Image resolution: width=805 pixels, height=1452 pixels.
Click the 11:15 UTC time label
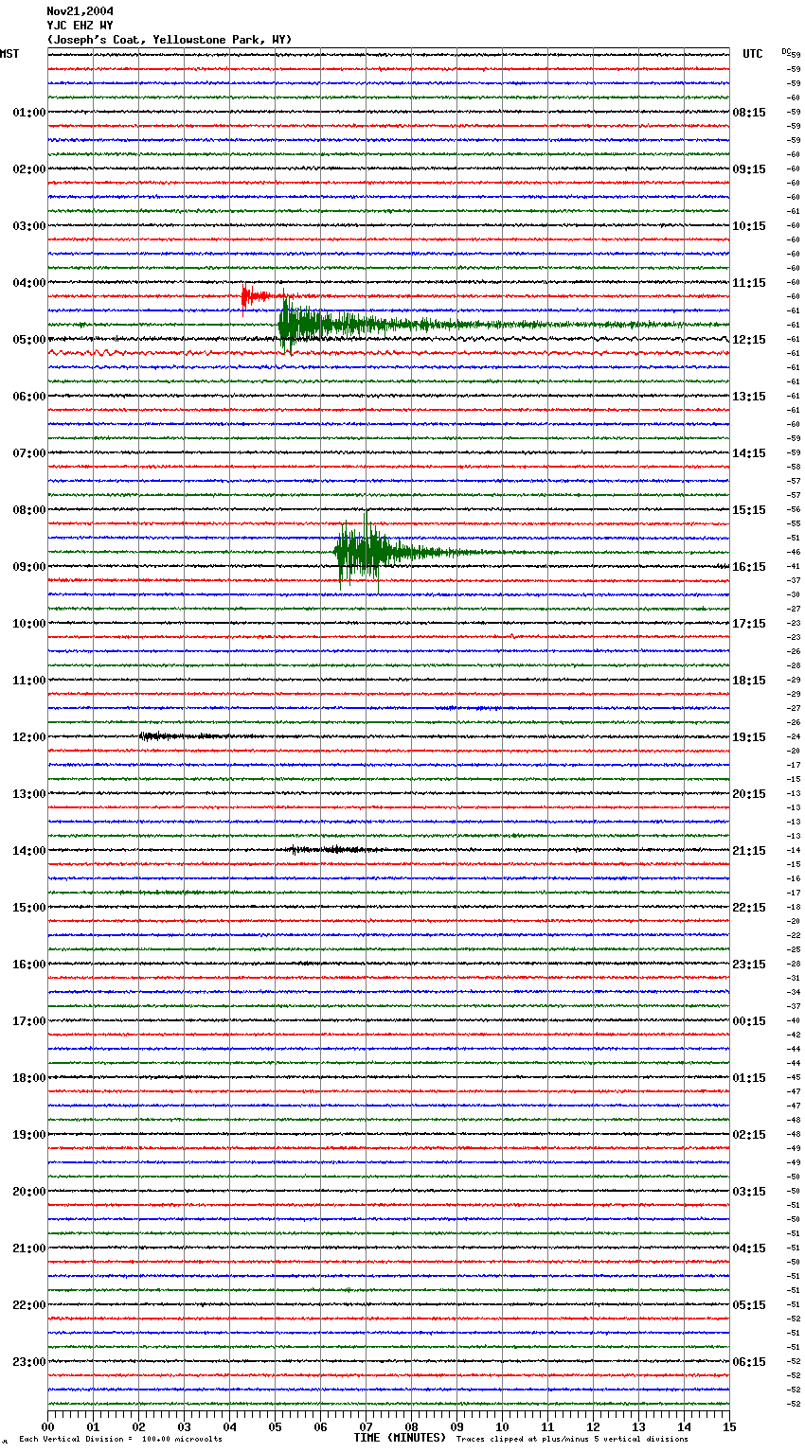(749, 283)
